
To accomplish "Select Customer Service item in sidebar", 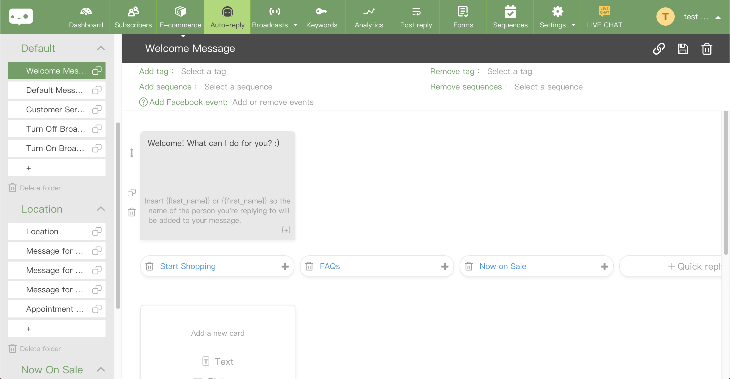I will [55, 109].
